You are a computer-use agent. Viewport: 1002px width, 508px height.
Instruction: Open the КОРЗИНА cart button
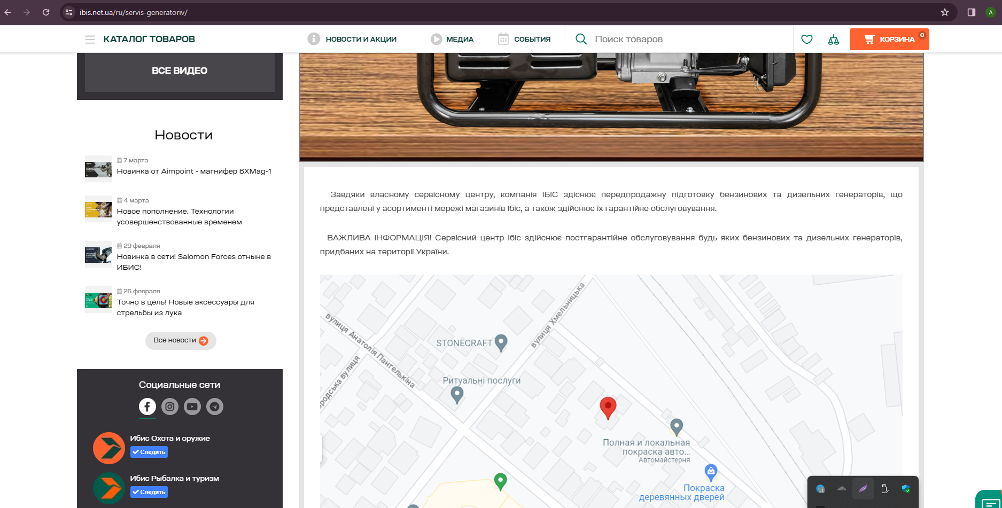point(889,39)
